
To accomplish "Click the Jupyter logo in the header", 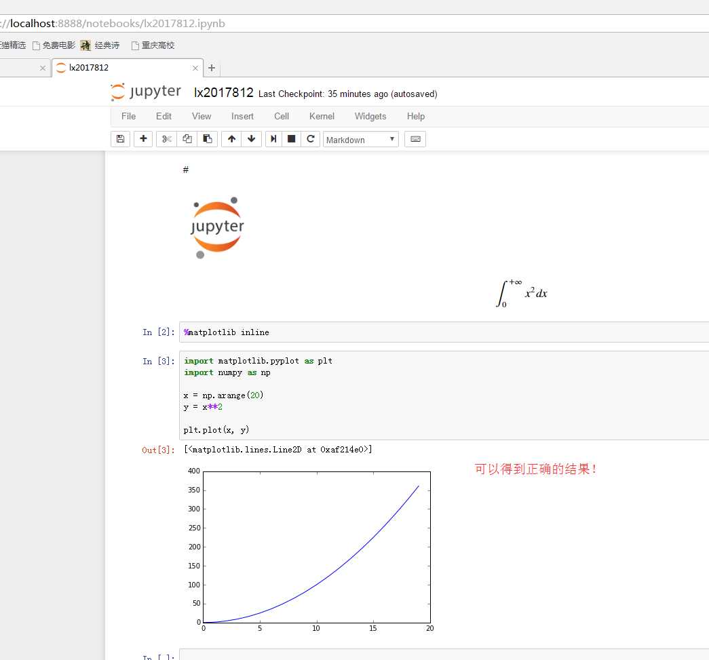I will [x=146, y=92].
